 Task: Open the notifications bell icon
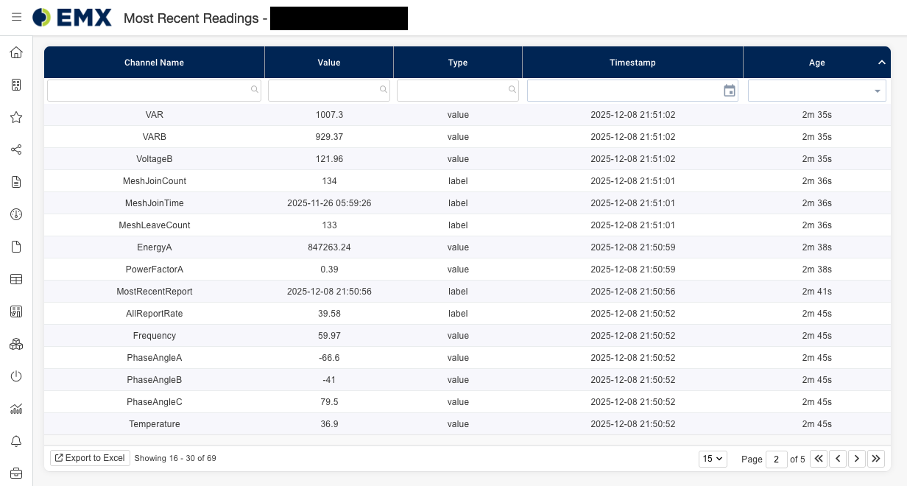pyautogui.click(x=16, y=441)
